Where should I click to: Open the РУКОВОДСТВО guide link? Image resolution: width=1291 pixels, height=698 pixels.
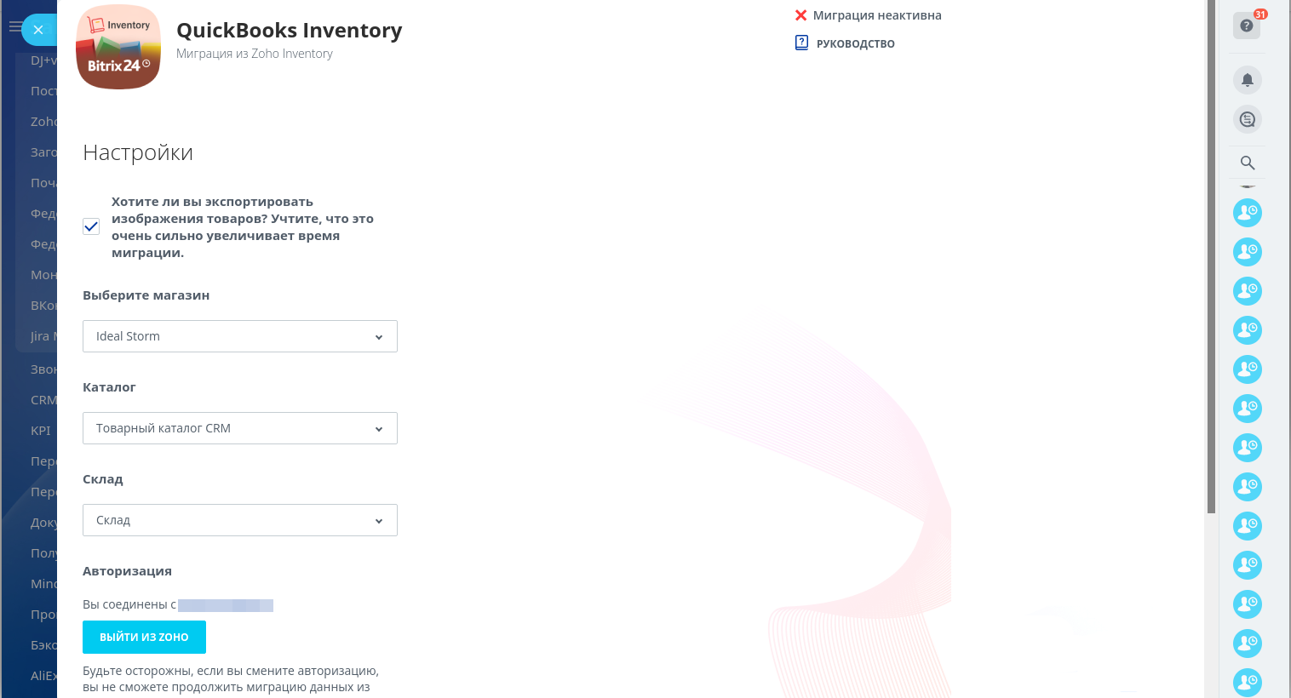(x=855, y=43)
